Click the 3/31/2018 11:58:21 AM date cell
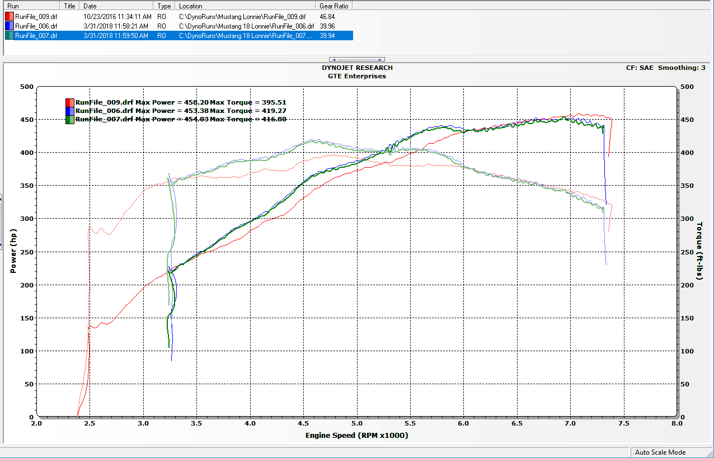The image size is (714, 458). pyautogui.click(x=115, y=26)
